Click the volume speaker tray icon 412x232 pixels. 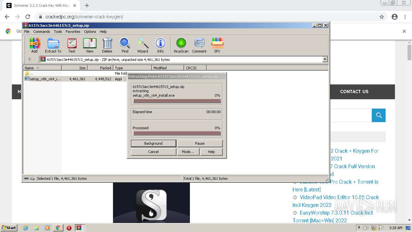[x=366, y=228]
